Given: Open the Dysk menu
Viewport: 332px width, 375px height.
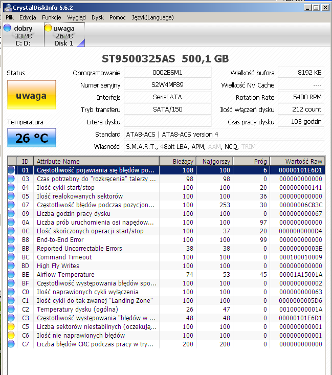Looking at the screenshot, I should point(98,17).
